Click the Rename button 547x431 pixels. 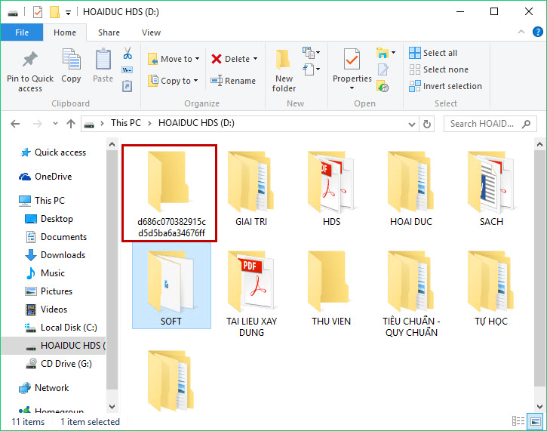click(233, 81)
